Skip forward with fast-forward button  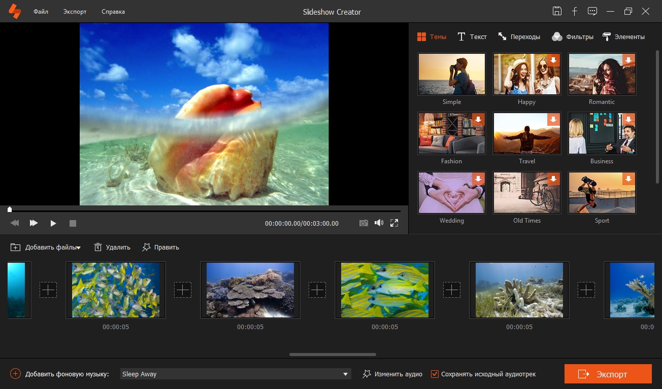pos(34,223)
